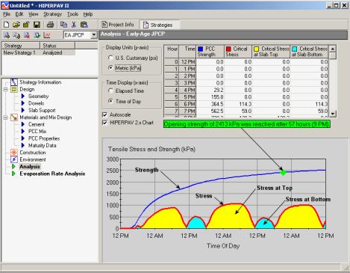Viewport: 350px width, 273px height.
Task: Click the Construction node icon
Action: (x=14, y=153)
